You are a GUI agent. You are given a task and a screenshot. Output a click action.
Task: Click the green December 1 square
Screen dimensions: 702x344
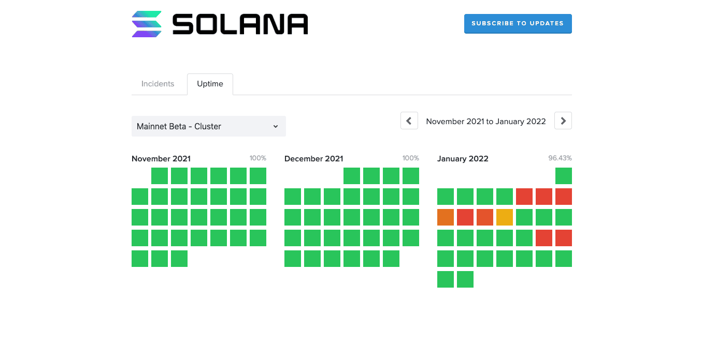(x=352, y=176)
